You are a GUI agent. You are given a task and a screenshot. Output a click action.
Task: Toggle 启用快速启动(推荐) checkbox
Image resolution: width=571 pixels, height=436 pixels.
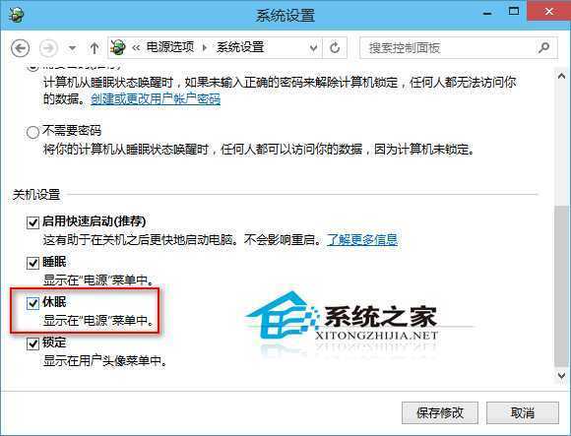click(32, 222)
